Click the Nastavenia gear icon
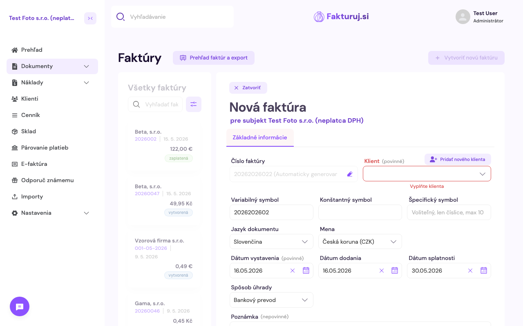The width and height of the screenshot is (523, 326). coord(15,213)
